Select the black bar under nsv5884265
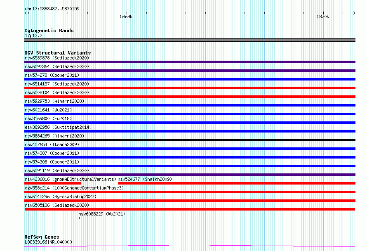The width and height of the screenshot is (367, 251). (190, 140)
